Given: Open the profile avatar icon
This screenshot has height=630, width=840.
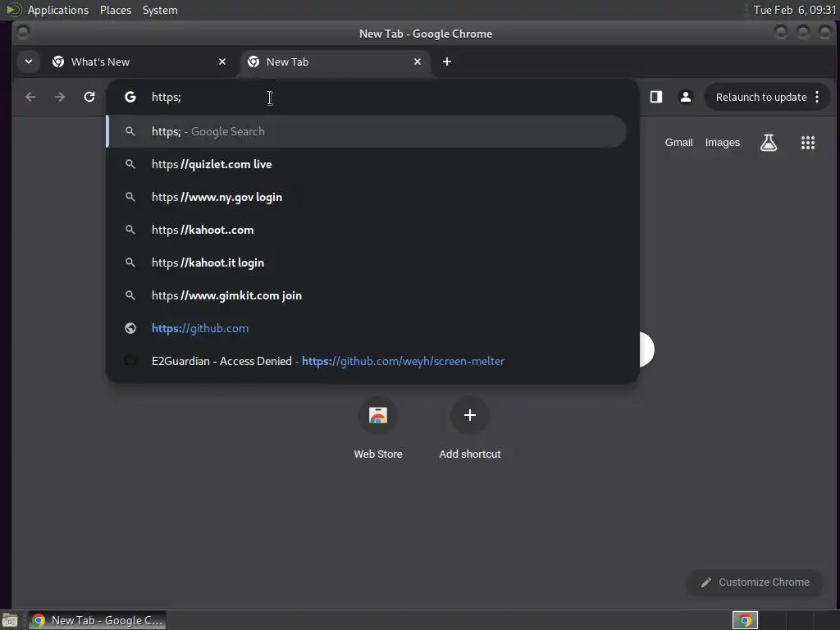Looking at the screenshot, I should pos(685,97).
